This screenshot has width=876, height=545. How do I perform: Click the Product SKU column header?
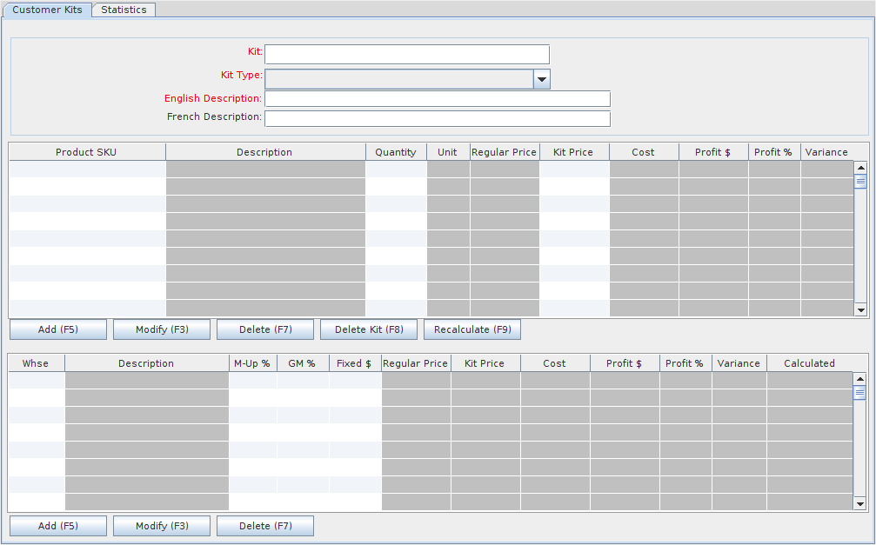pyautogui.click(x=86, y=152)
